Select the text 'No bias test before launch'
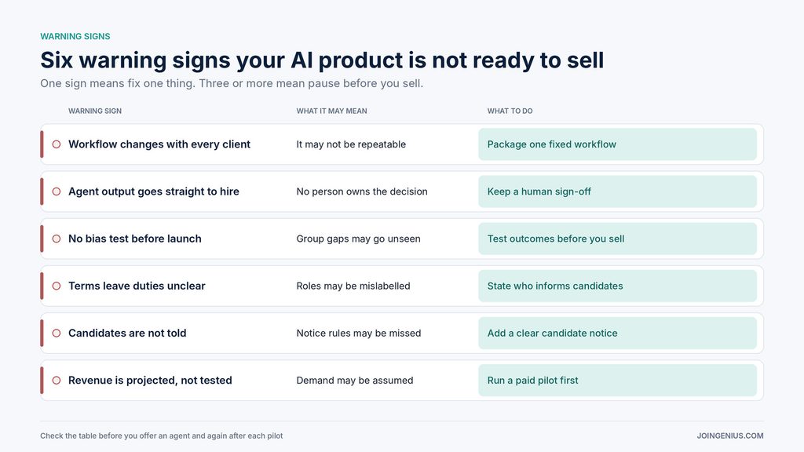Viewport: 804px width, 452px height. tap(135, 239)
